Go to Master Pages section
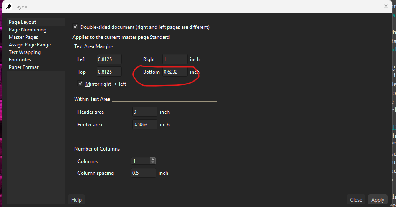 (23, 37)
